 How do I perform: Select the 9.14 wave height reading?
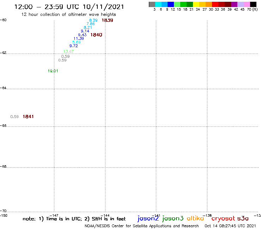85,31
